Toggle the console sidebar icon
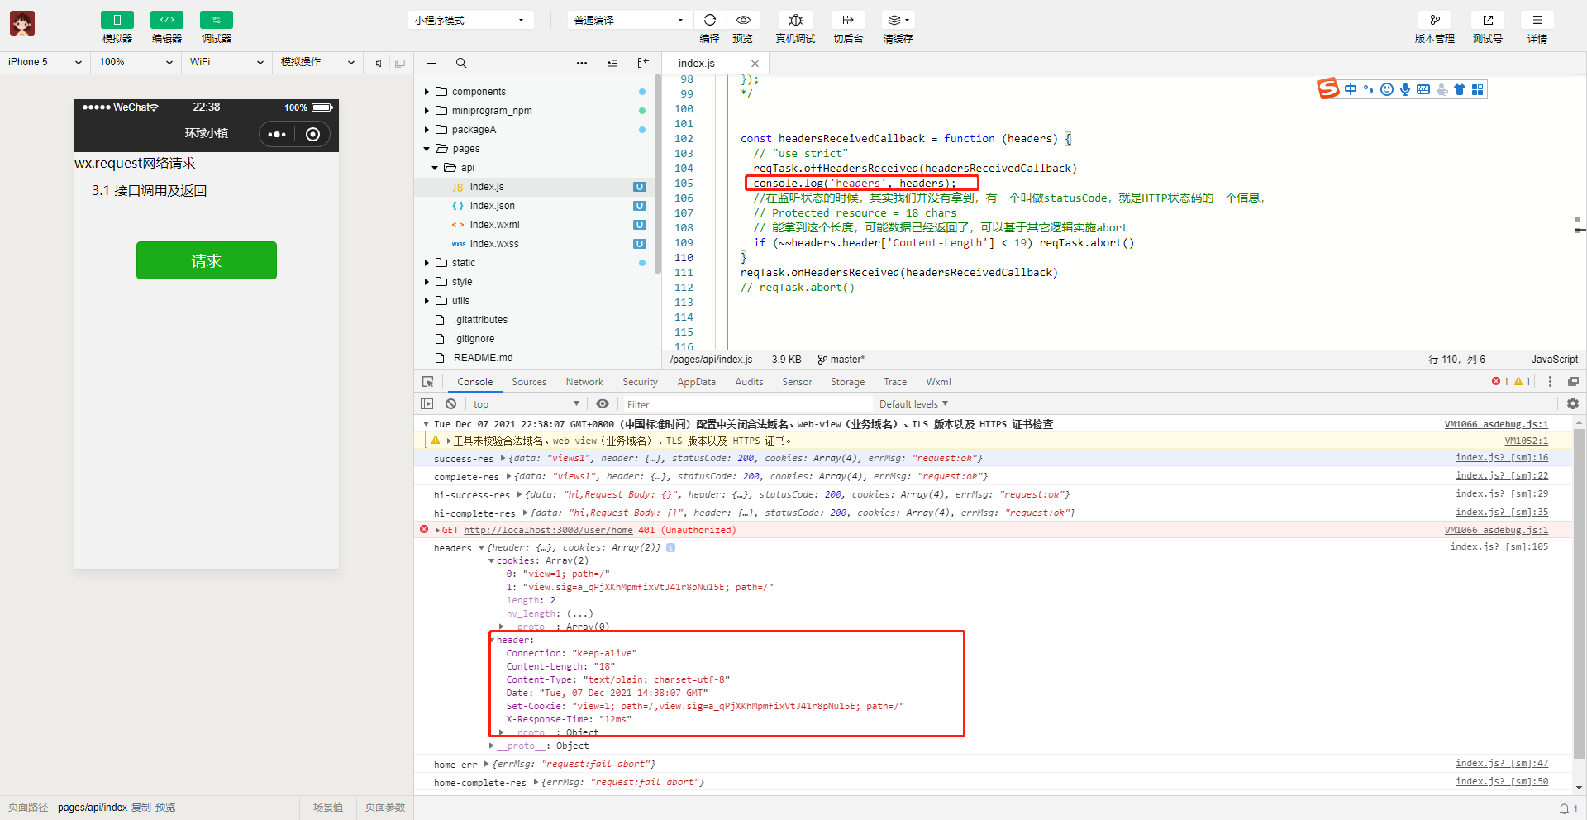1587x820 pixels. tap(427, 404)
